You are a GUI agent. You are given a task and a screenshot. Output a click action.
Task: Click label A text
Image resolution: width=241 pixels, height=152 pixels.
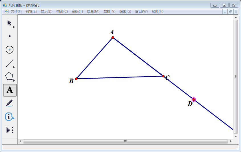coord(112,32)
